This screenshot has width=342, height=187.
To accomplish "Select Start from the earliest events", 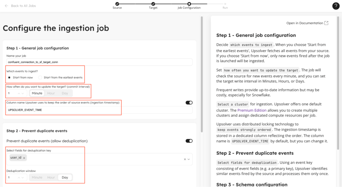I will click(x=40, y=77).
